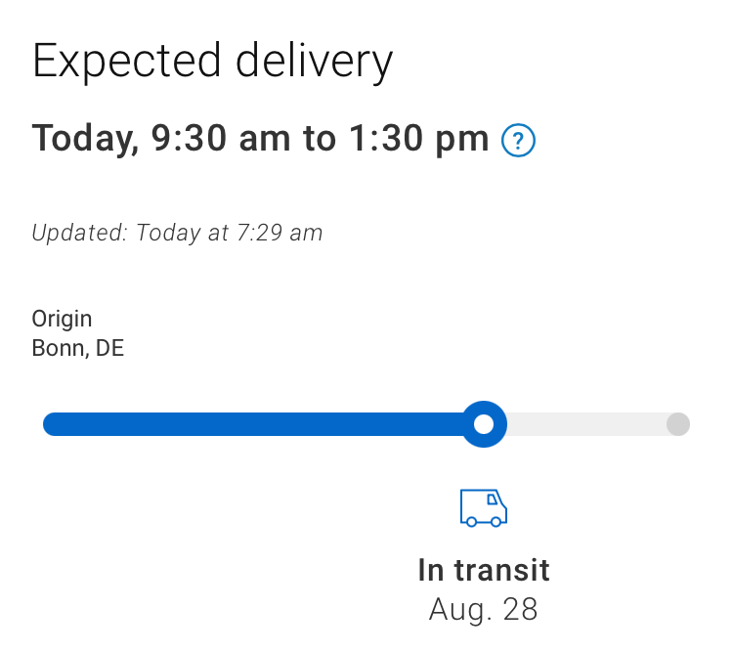Click the 9:30 am start time
The height and width of the screenshot is (651, 733).
221,139
